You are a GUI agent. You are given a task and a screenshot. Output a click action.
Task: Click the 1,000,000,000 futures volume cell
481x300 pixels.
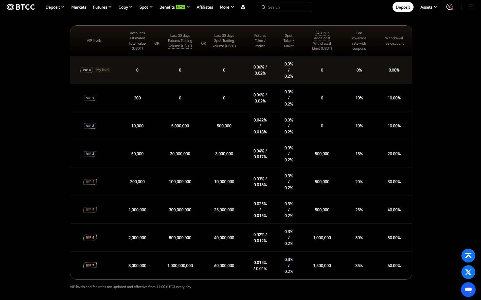[x=180, y=266]
